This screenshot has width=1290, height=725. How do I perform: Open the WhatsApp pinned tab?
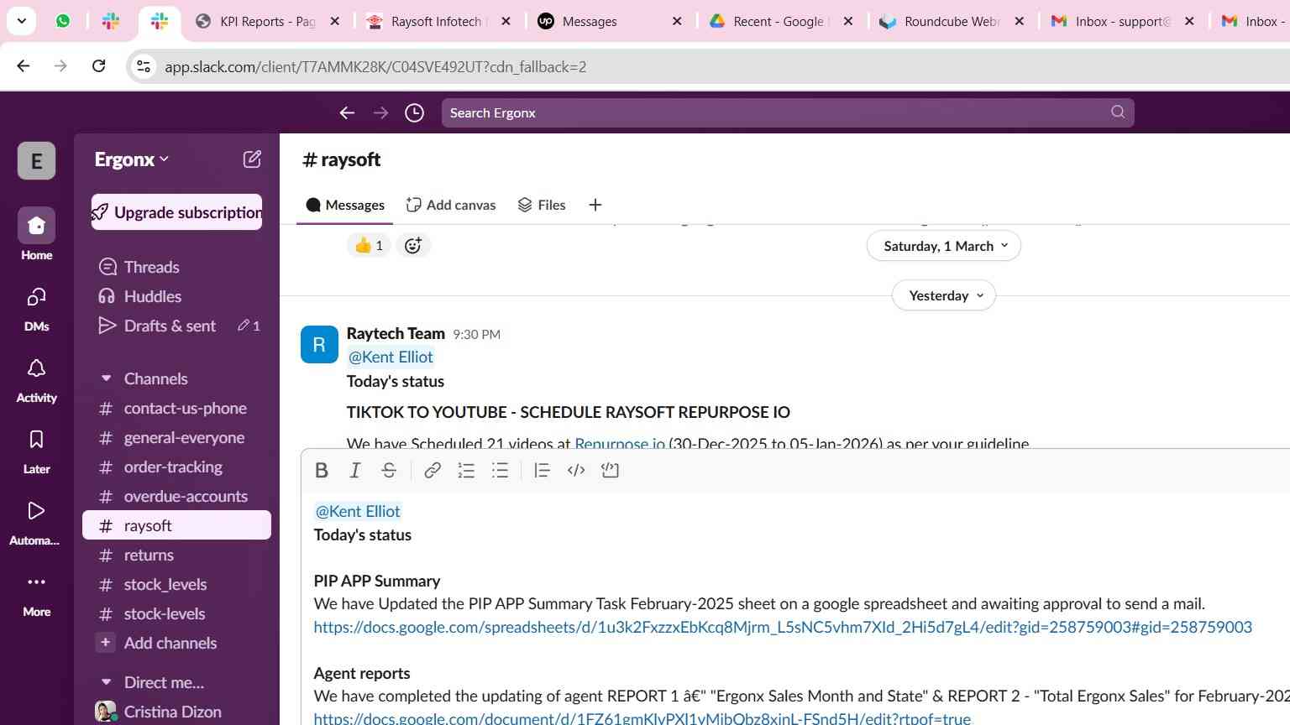[63, 21]
